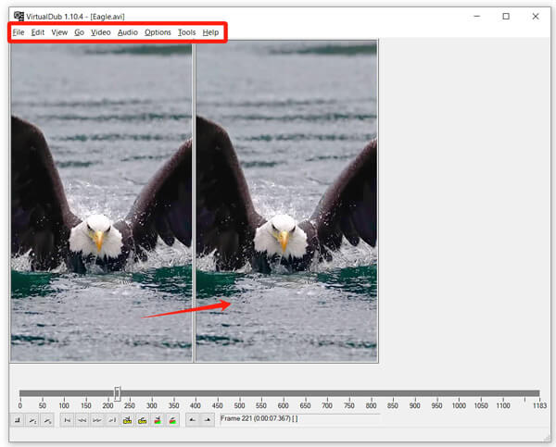Open the File menu
This screenshot has width=556, height=447.
pyautogui.click(x=19, y=32)
